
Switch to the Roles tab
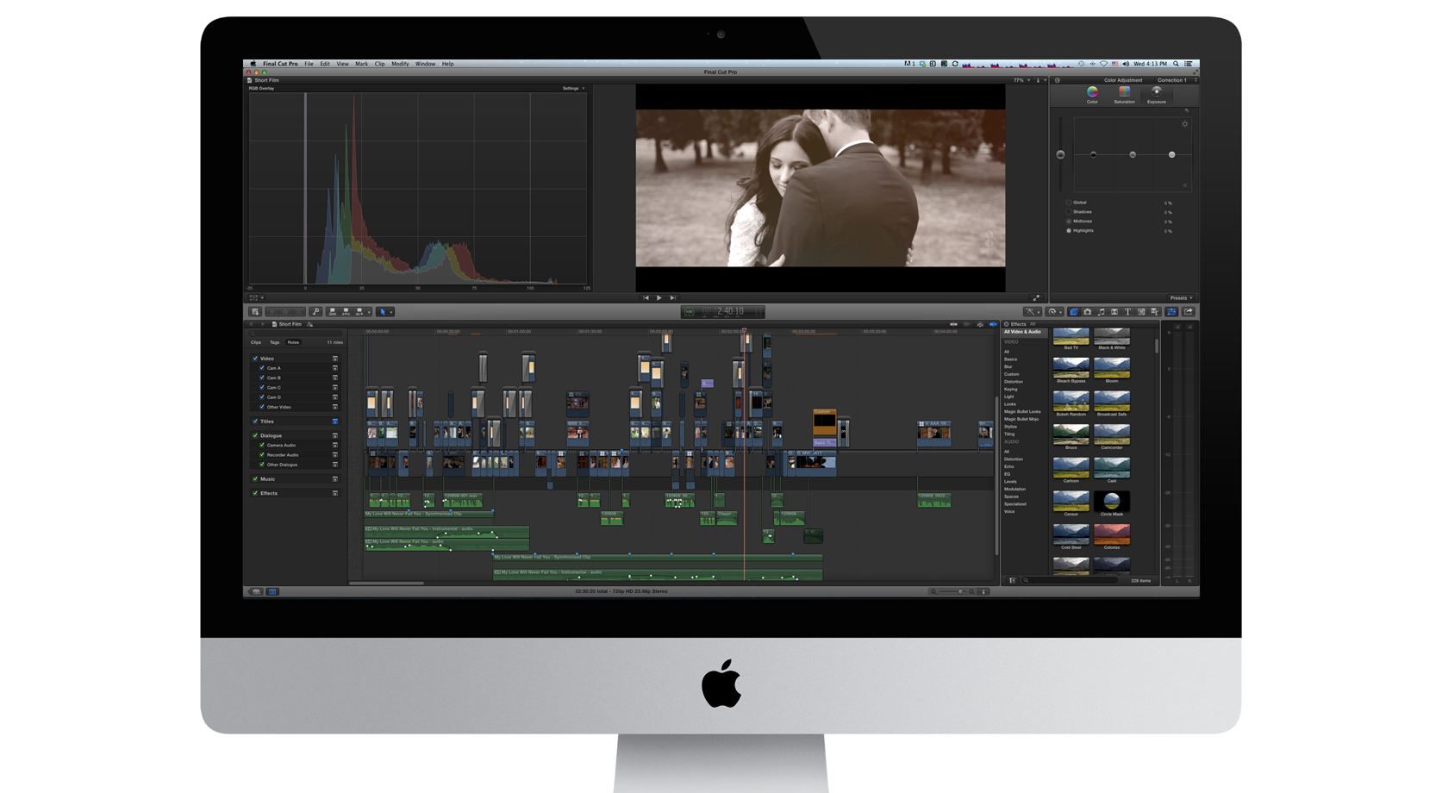293,342
